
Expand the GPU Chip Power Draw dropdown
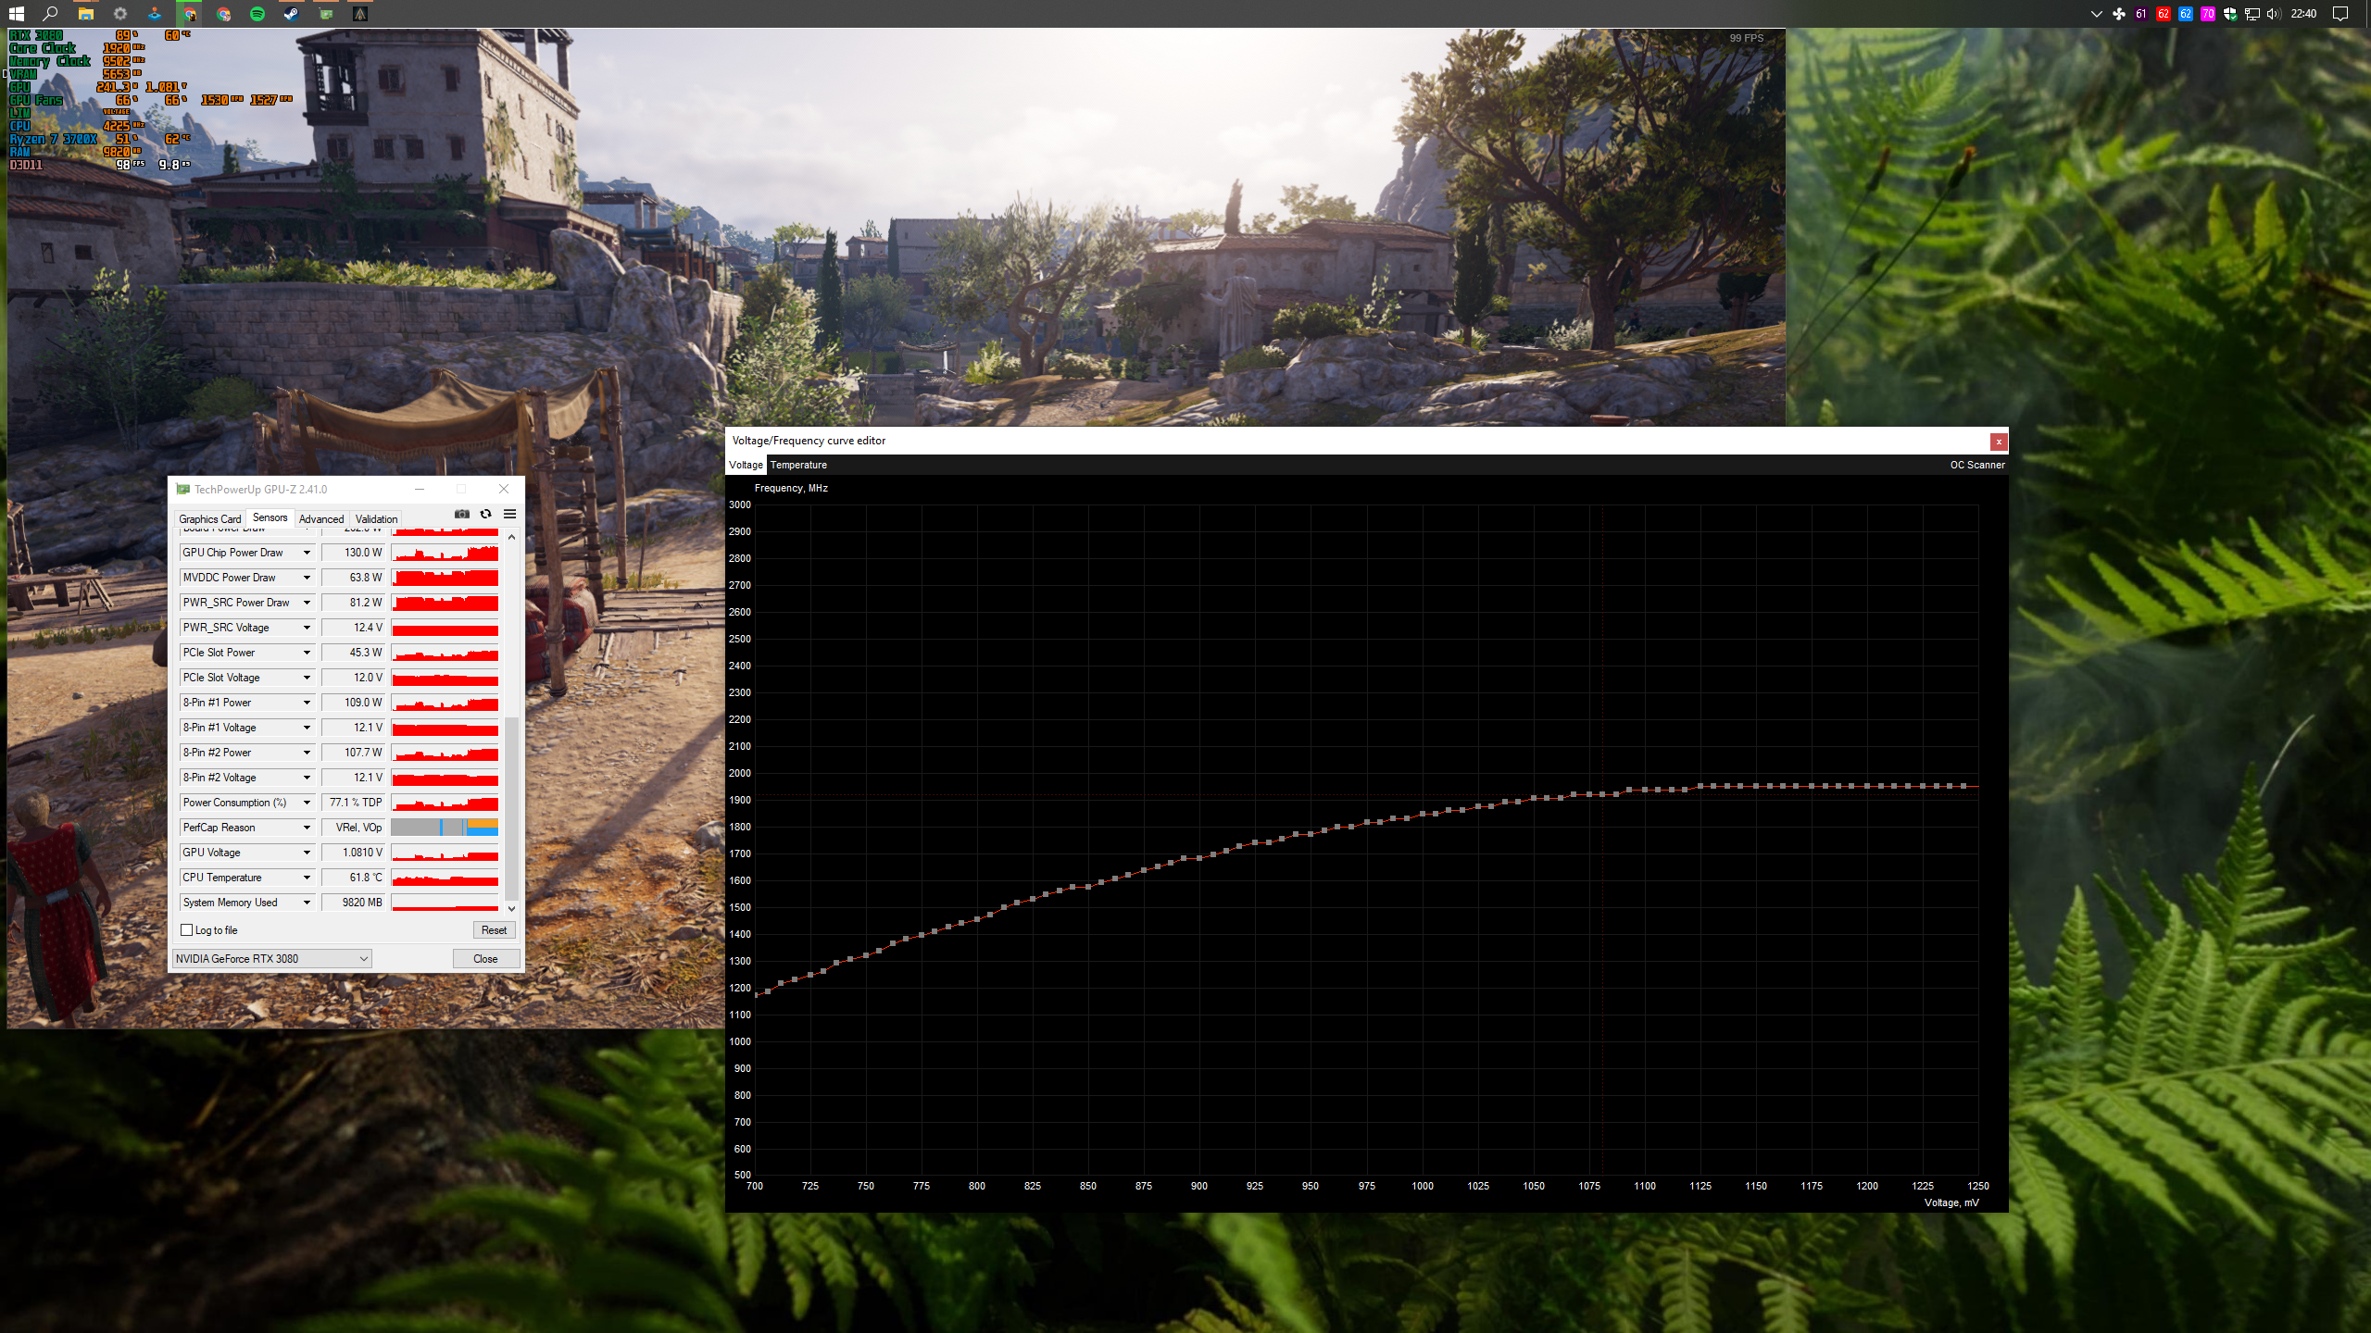(x=307, y=553)
